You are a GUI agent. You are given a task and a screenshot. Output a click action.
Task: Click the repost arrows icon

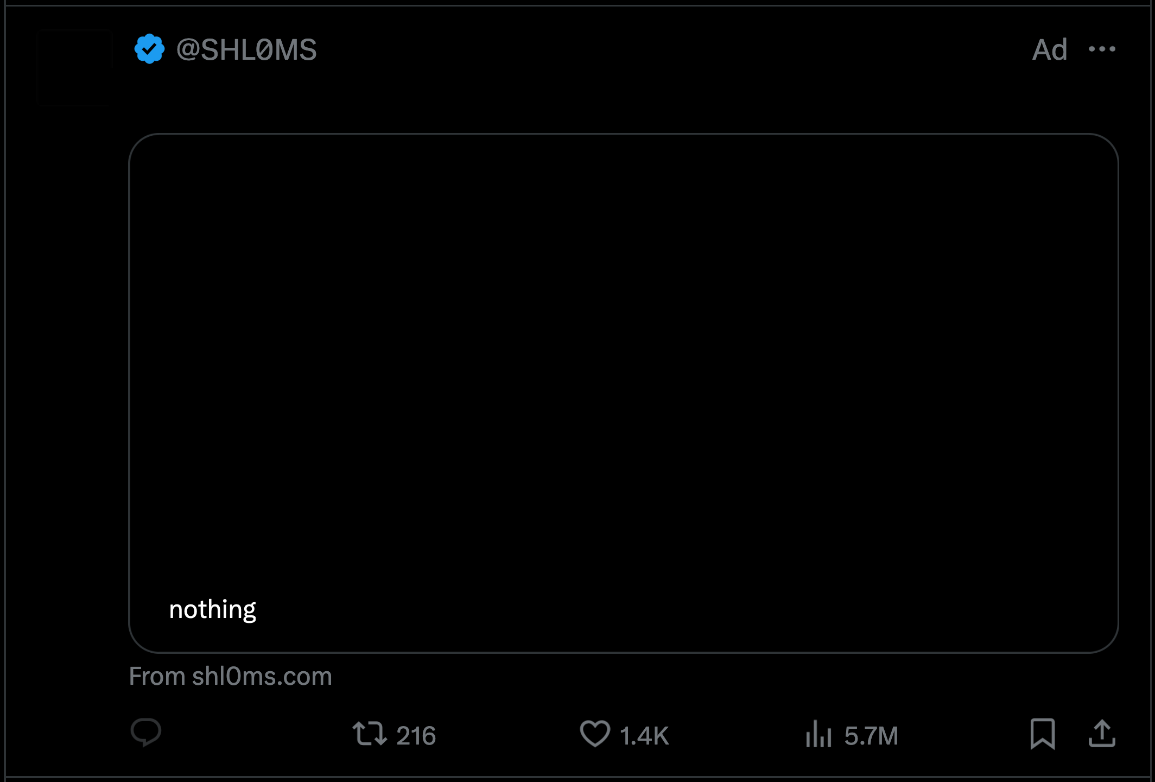(370, 734)
